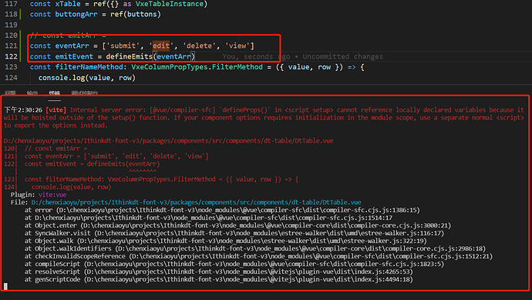Click 'delete' string in the eventArr array

click(200, 46)
